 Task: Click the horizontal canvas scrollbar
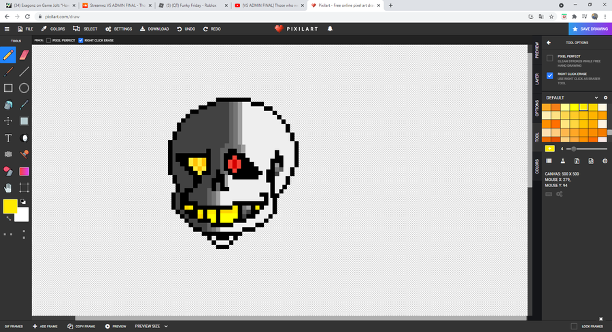[301, 318]
